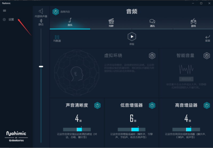This screenshot has width=213, height=148.
Task: Open the 均衡器 equalizer
Action: (57, 38)
